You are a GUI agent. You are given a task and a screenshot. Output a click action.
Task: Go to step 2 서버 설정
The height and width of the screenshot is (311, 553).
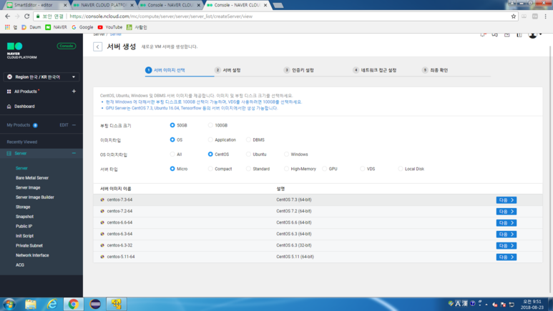[227, 70]
